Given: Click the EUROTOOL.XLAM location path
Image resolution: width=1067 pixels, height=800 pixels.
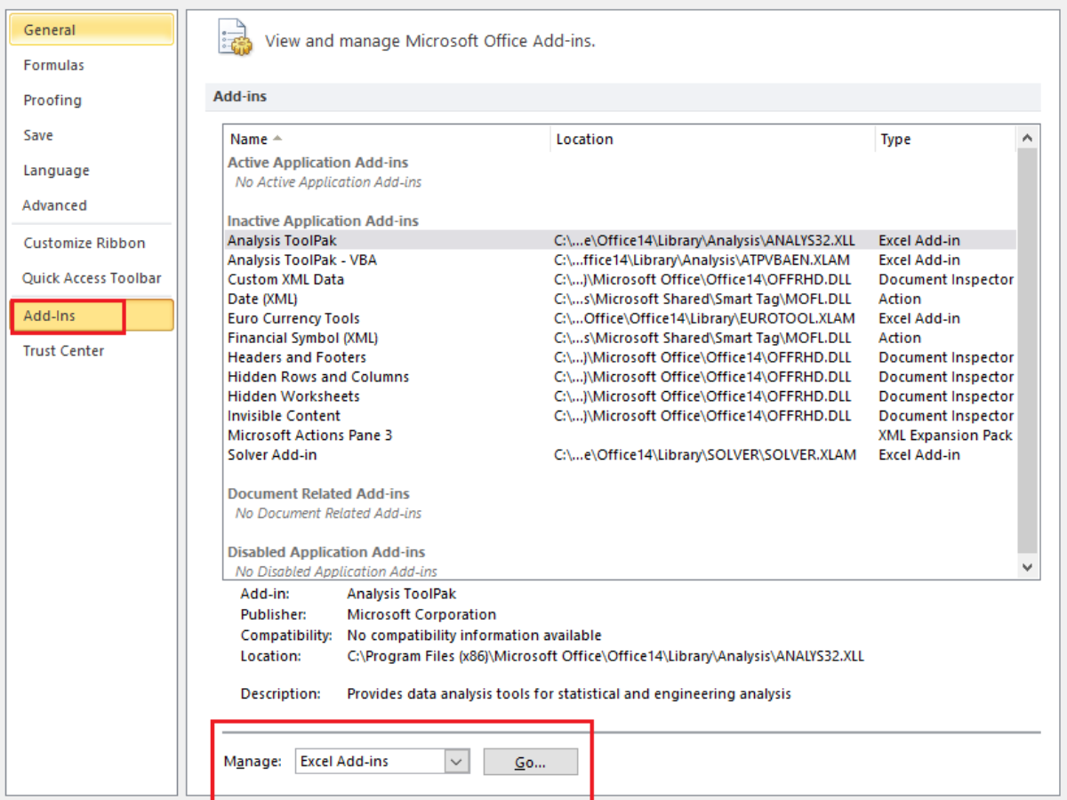Looking at the screenshot, I should pyautogui.click(x=704, y=319).
